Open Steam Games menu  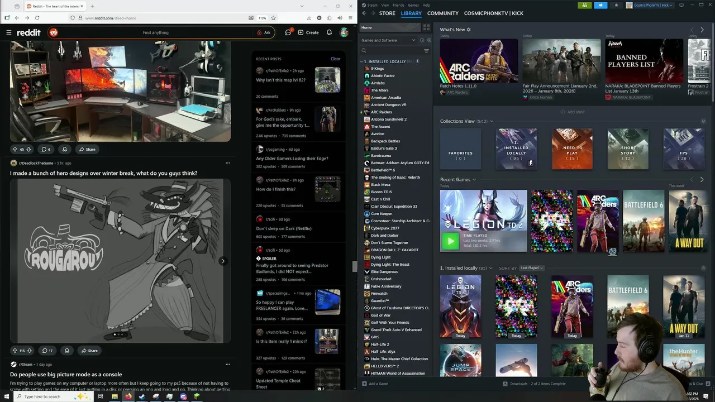pyautogui.click(x=413, y=5)
